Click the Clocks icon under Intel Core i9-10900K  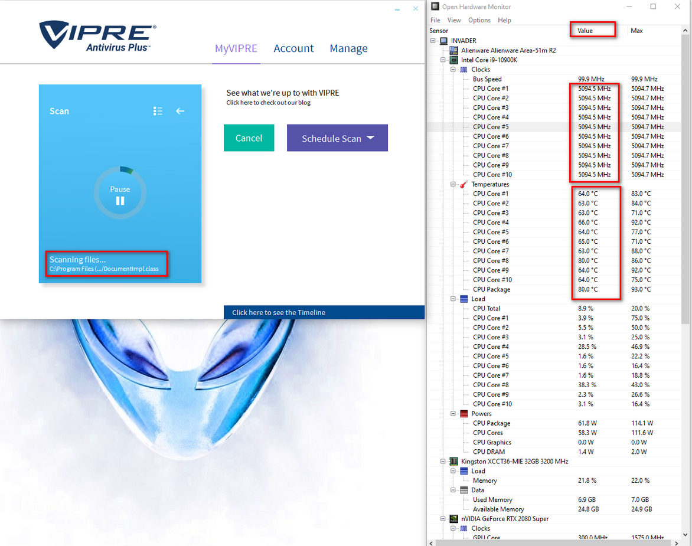[464, 70]
